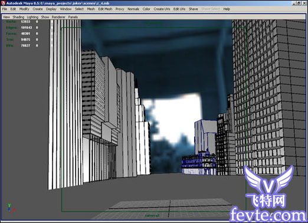This screenshot has height=223, width=308.
Task: Open the Edit UVs menu
Action: point(179,9)
